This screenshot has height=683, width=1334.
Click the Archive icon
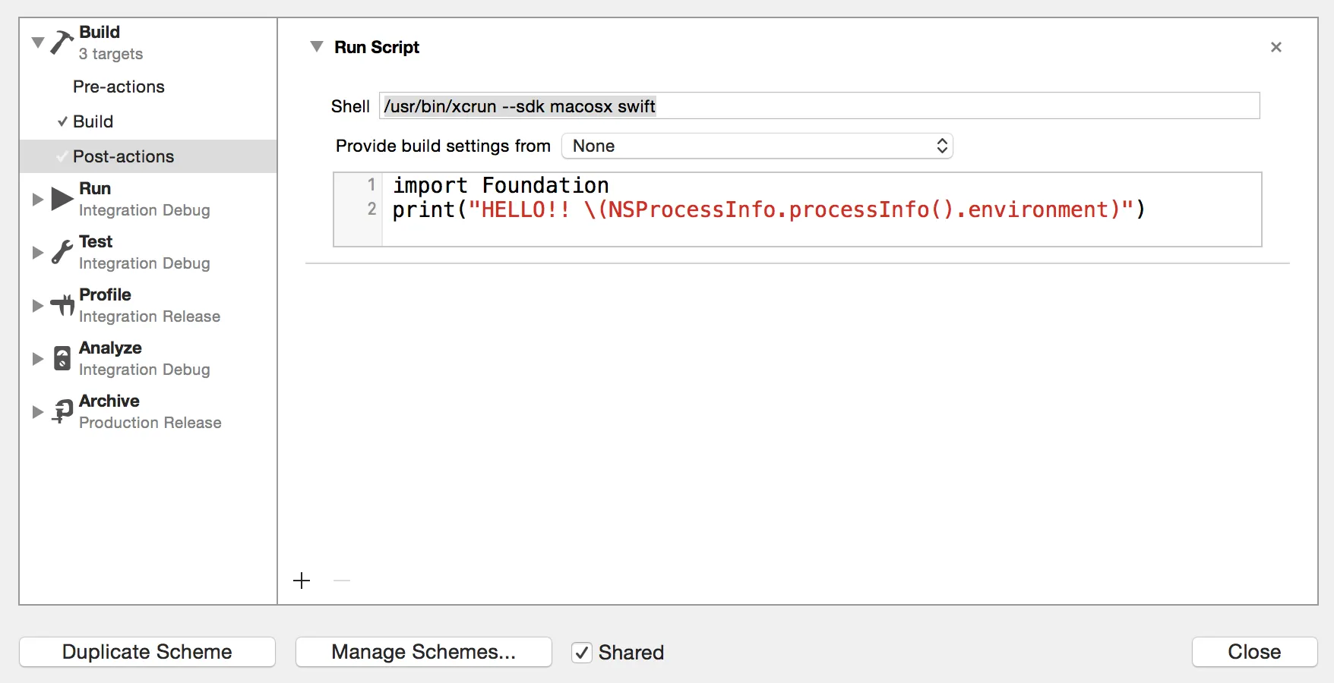click(x=62, y=411)
